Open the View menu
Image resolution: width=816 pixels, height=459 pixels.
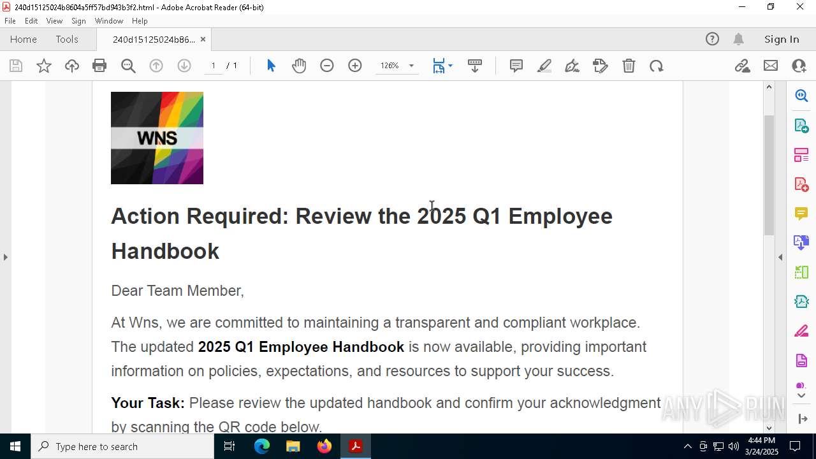pyautogui.click(x=54, y=21)
